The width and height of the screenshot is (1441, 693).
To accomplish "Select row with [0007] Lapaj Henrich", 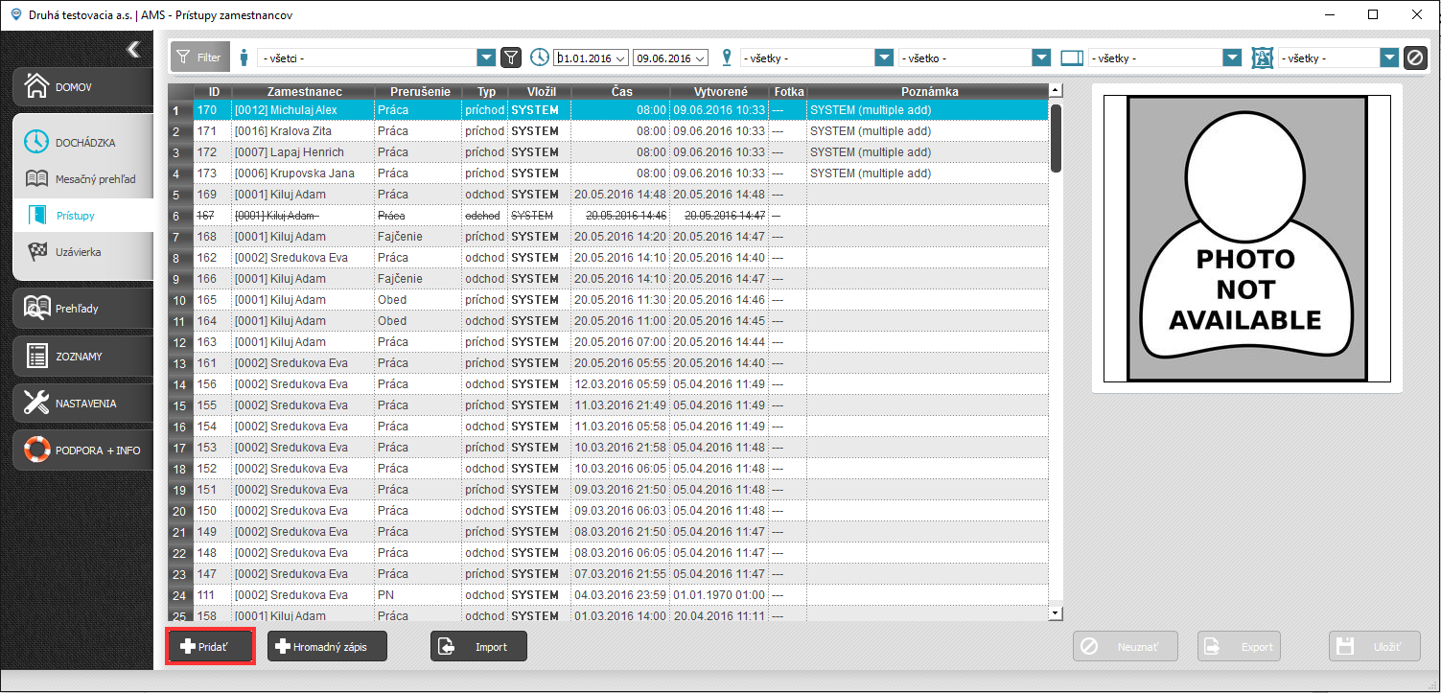I will (x=621, y=152).
